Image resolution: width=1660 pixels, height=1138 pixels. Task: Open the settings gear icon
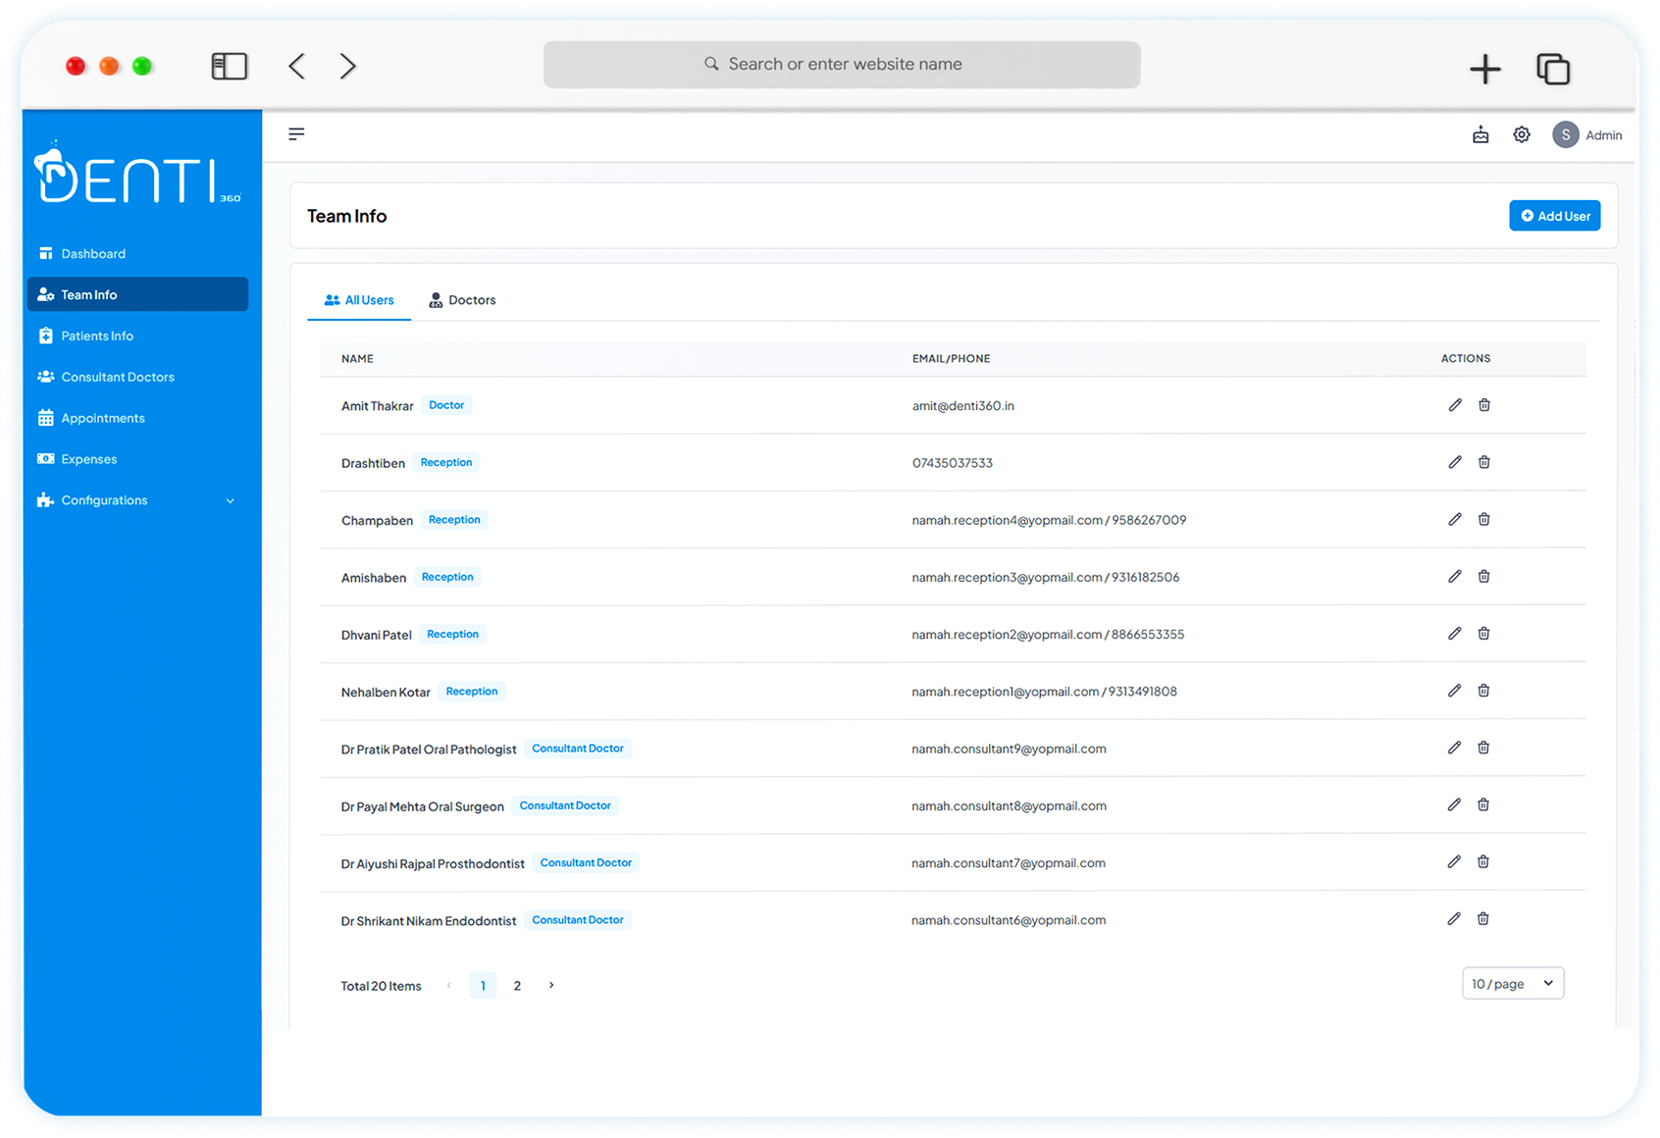1522,134
